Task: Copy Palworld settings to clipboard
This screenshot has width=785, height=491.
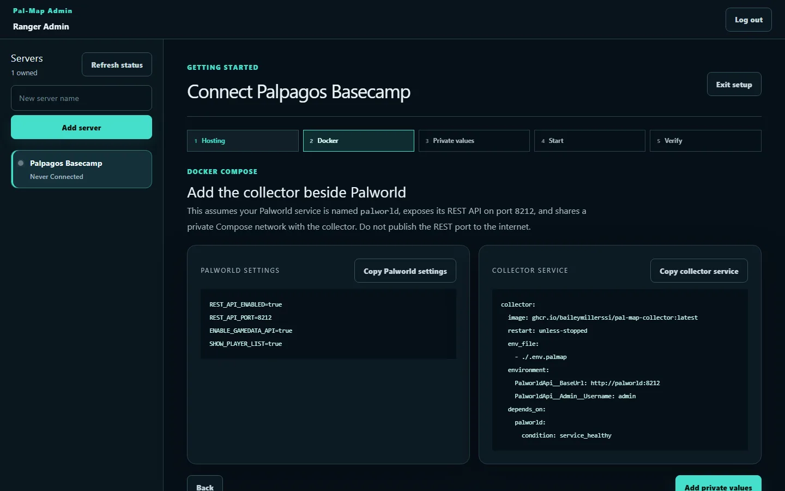Action: (x=405, y=271)
